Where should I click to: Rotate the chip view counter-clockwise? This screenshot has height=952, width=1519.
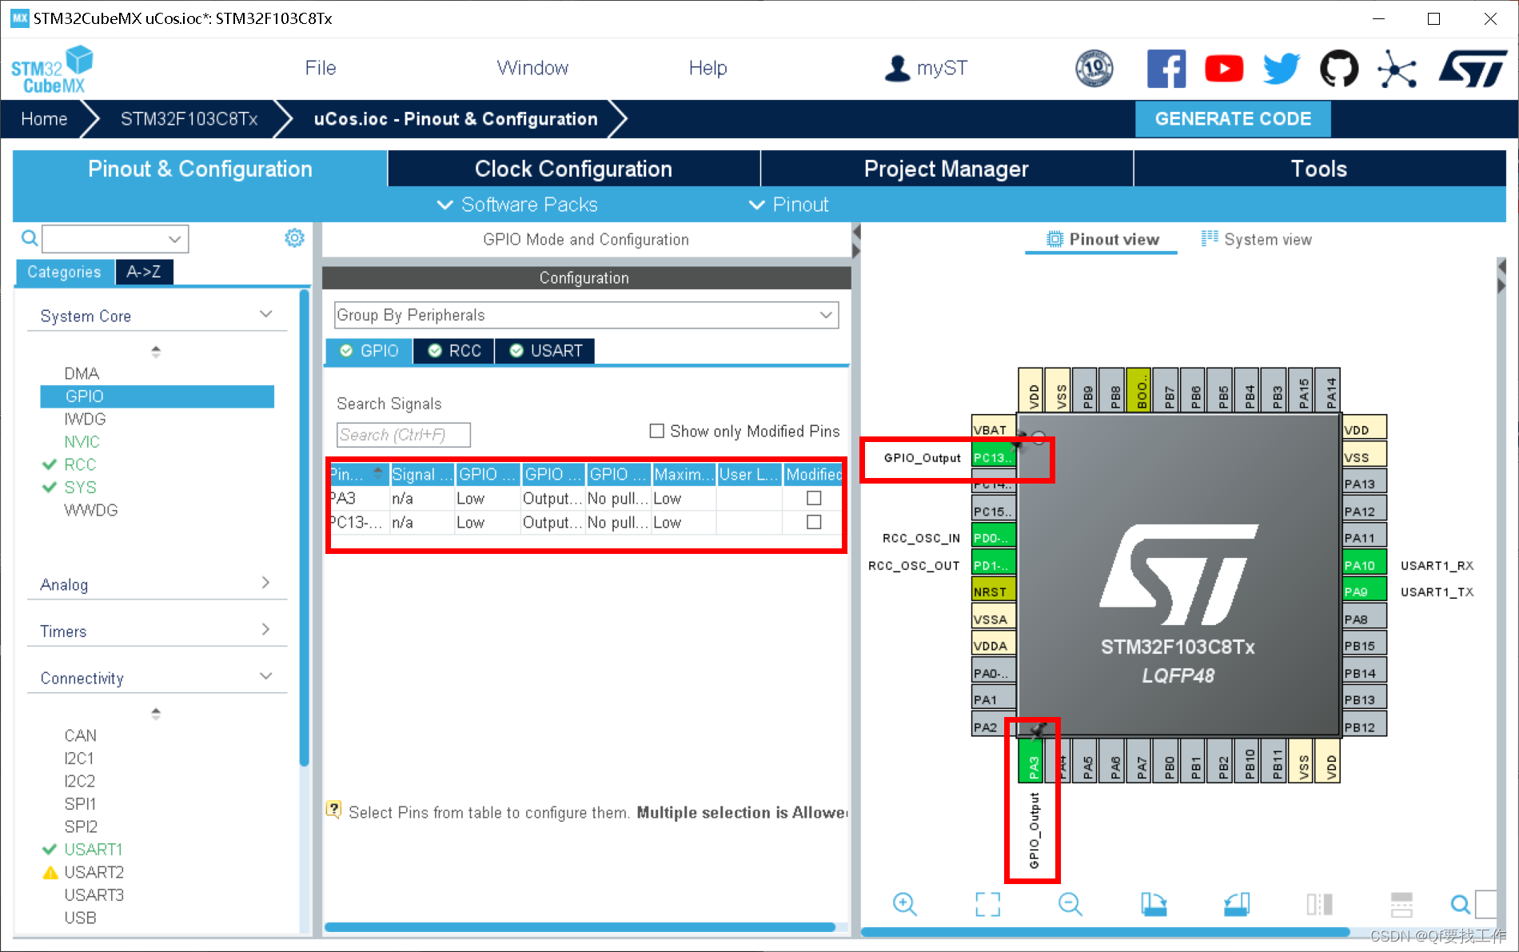click(x=1237, y=904)
